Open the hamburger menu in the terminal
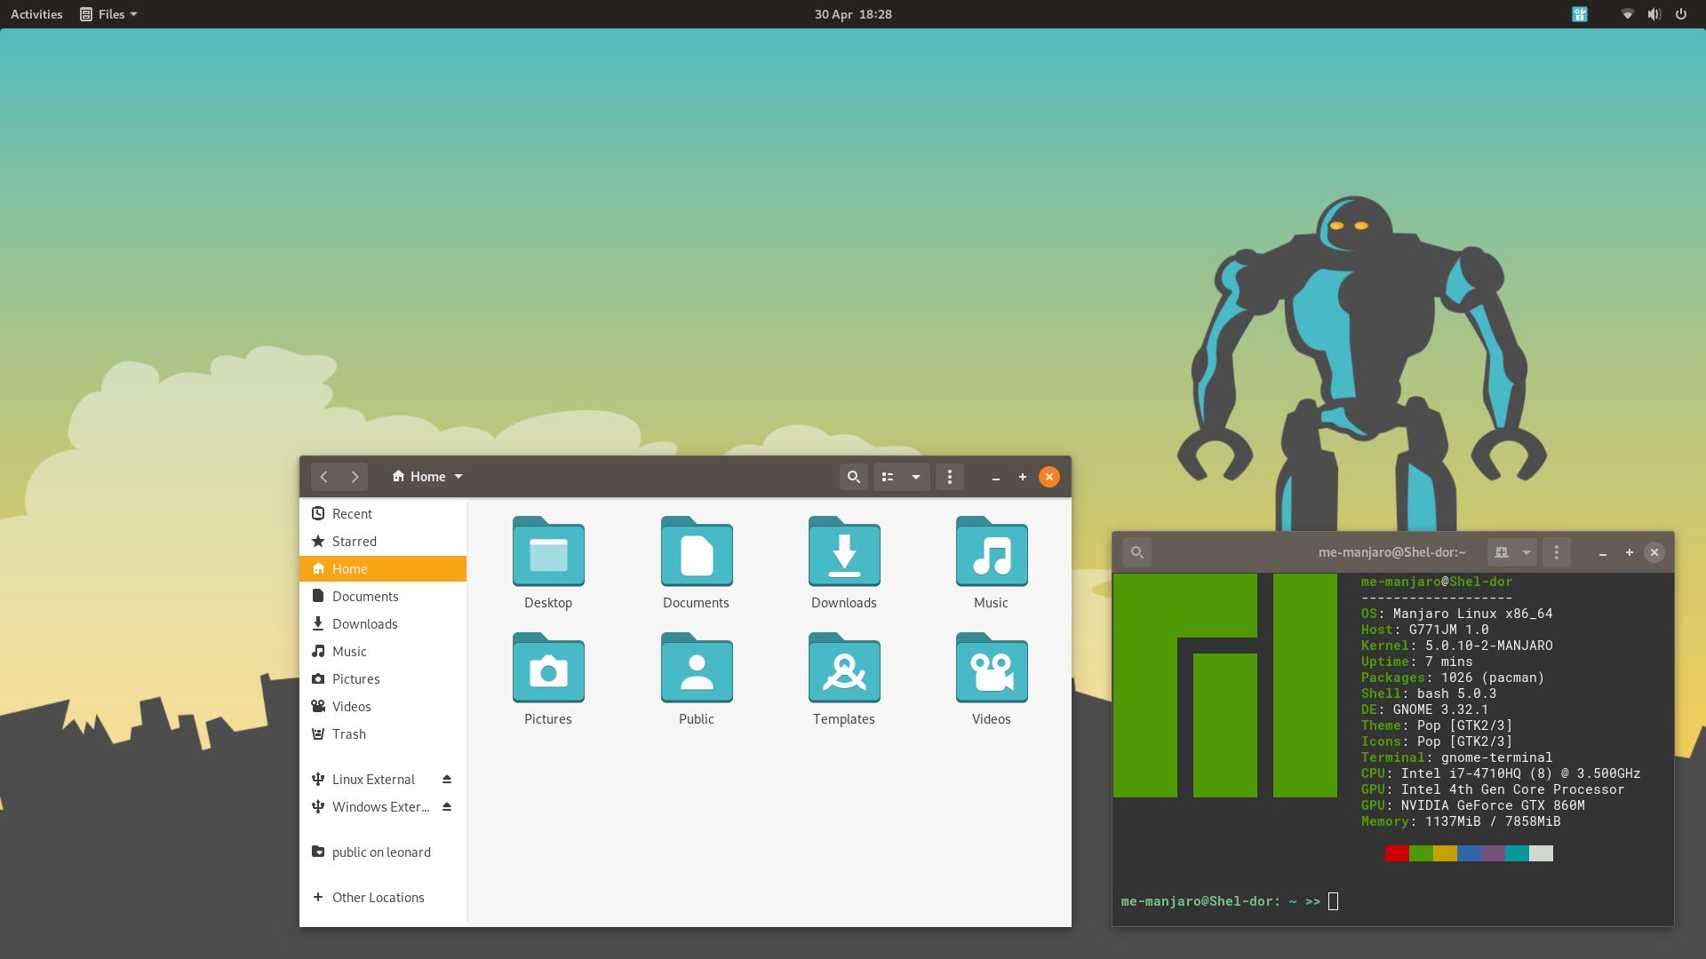The image size is (1706, 959). [x=1556, y=551]
